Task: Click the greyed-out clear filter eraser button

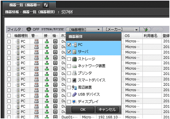Action: pyautogui.click(x=157, y=29)
